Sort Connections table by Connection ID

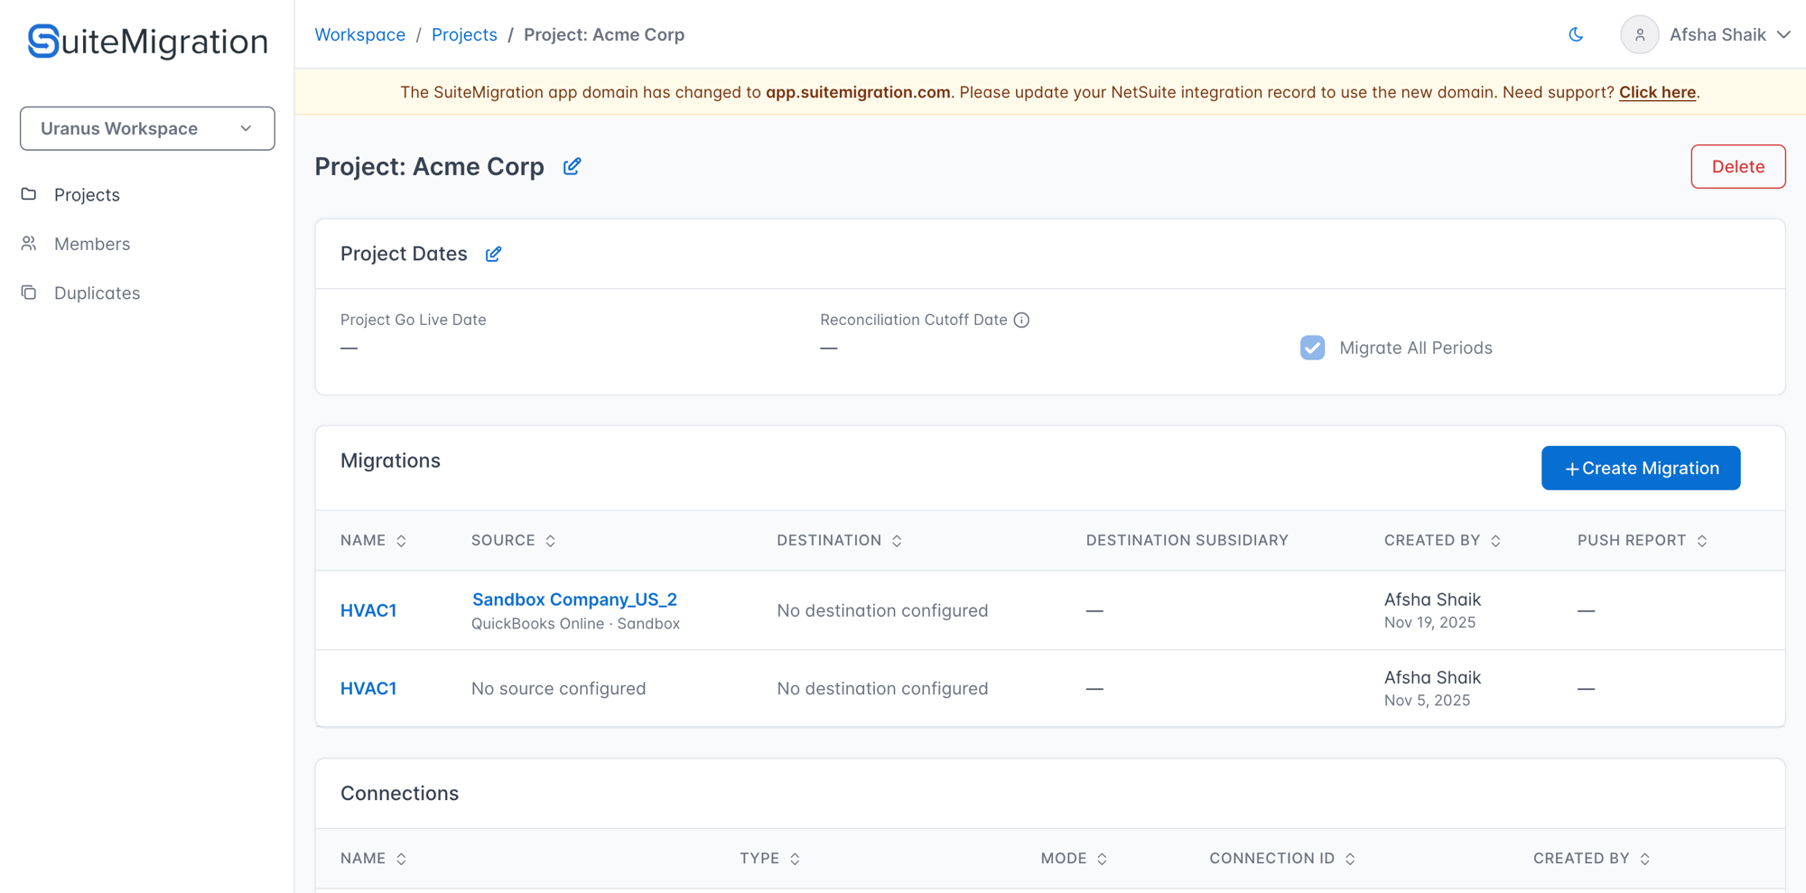pos(1350,859)
